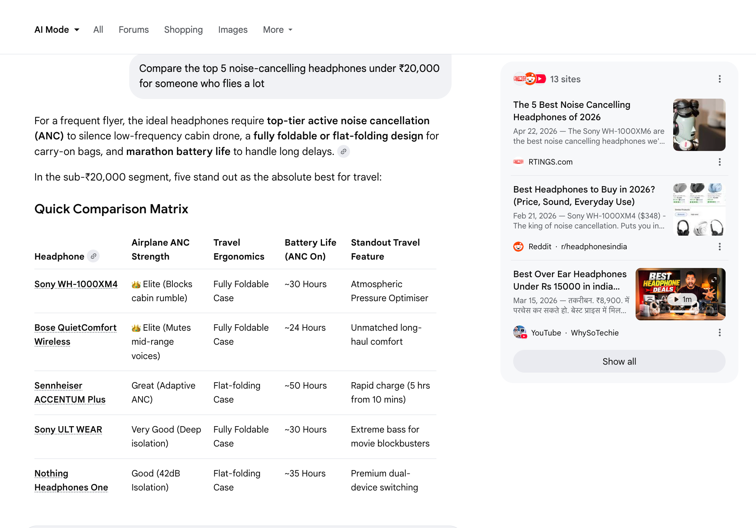Click '~35 Hours' battery life cell
Screen dimensions: 756x528
[x=305, y=473]
